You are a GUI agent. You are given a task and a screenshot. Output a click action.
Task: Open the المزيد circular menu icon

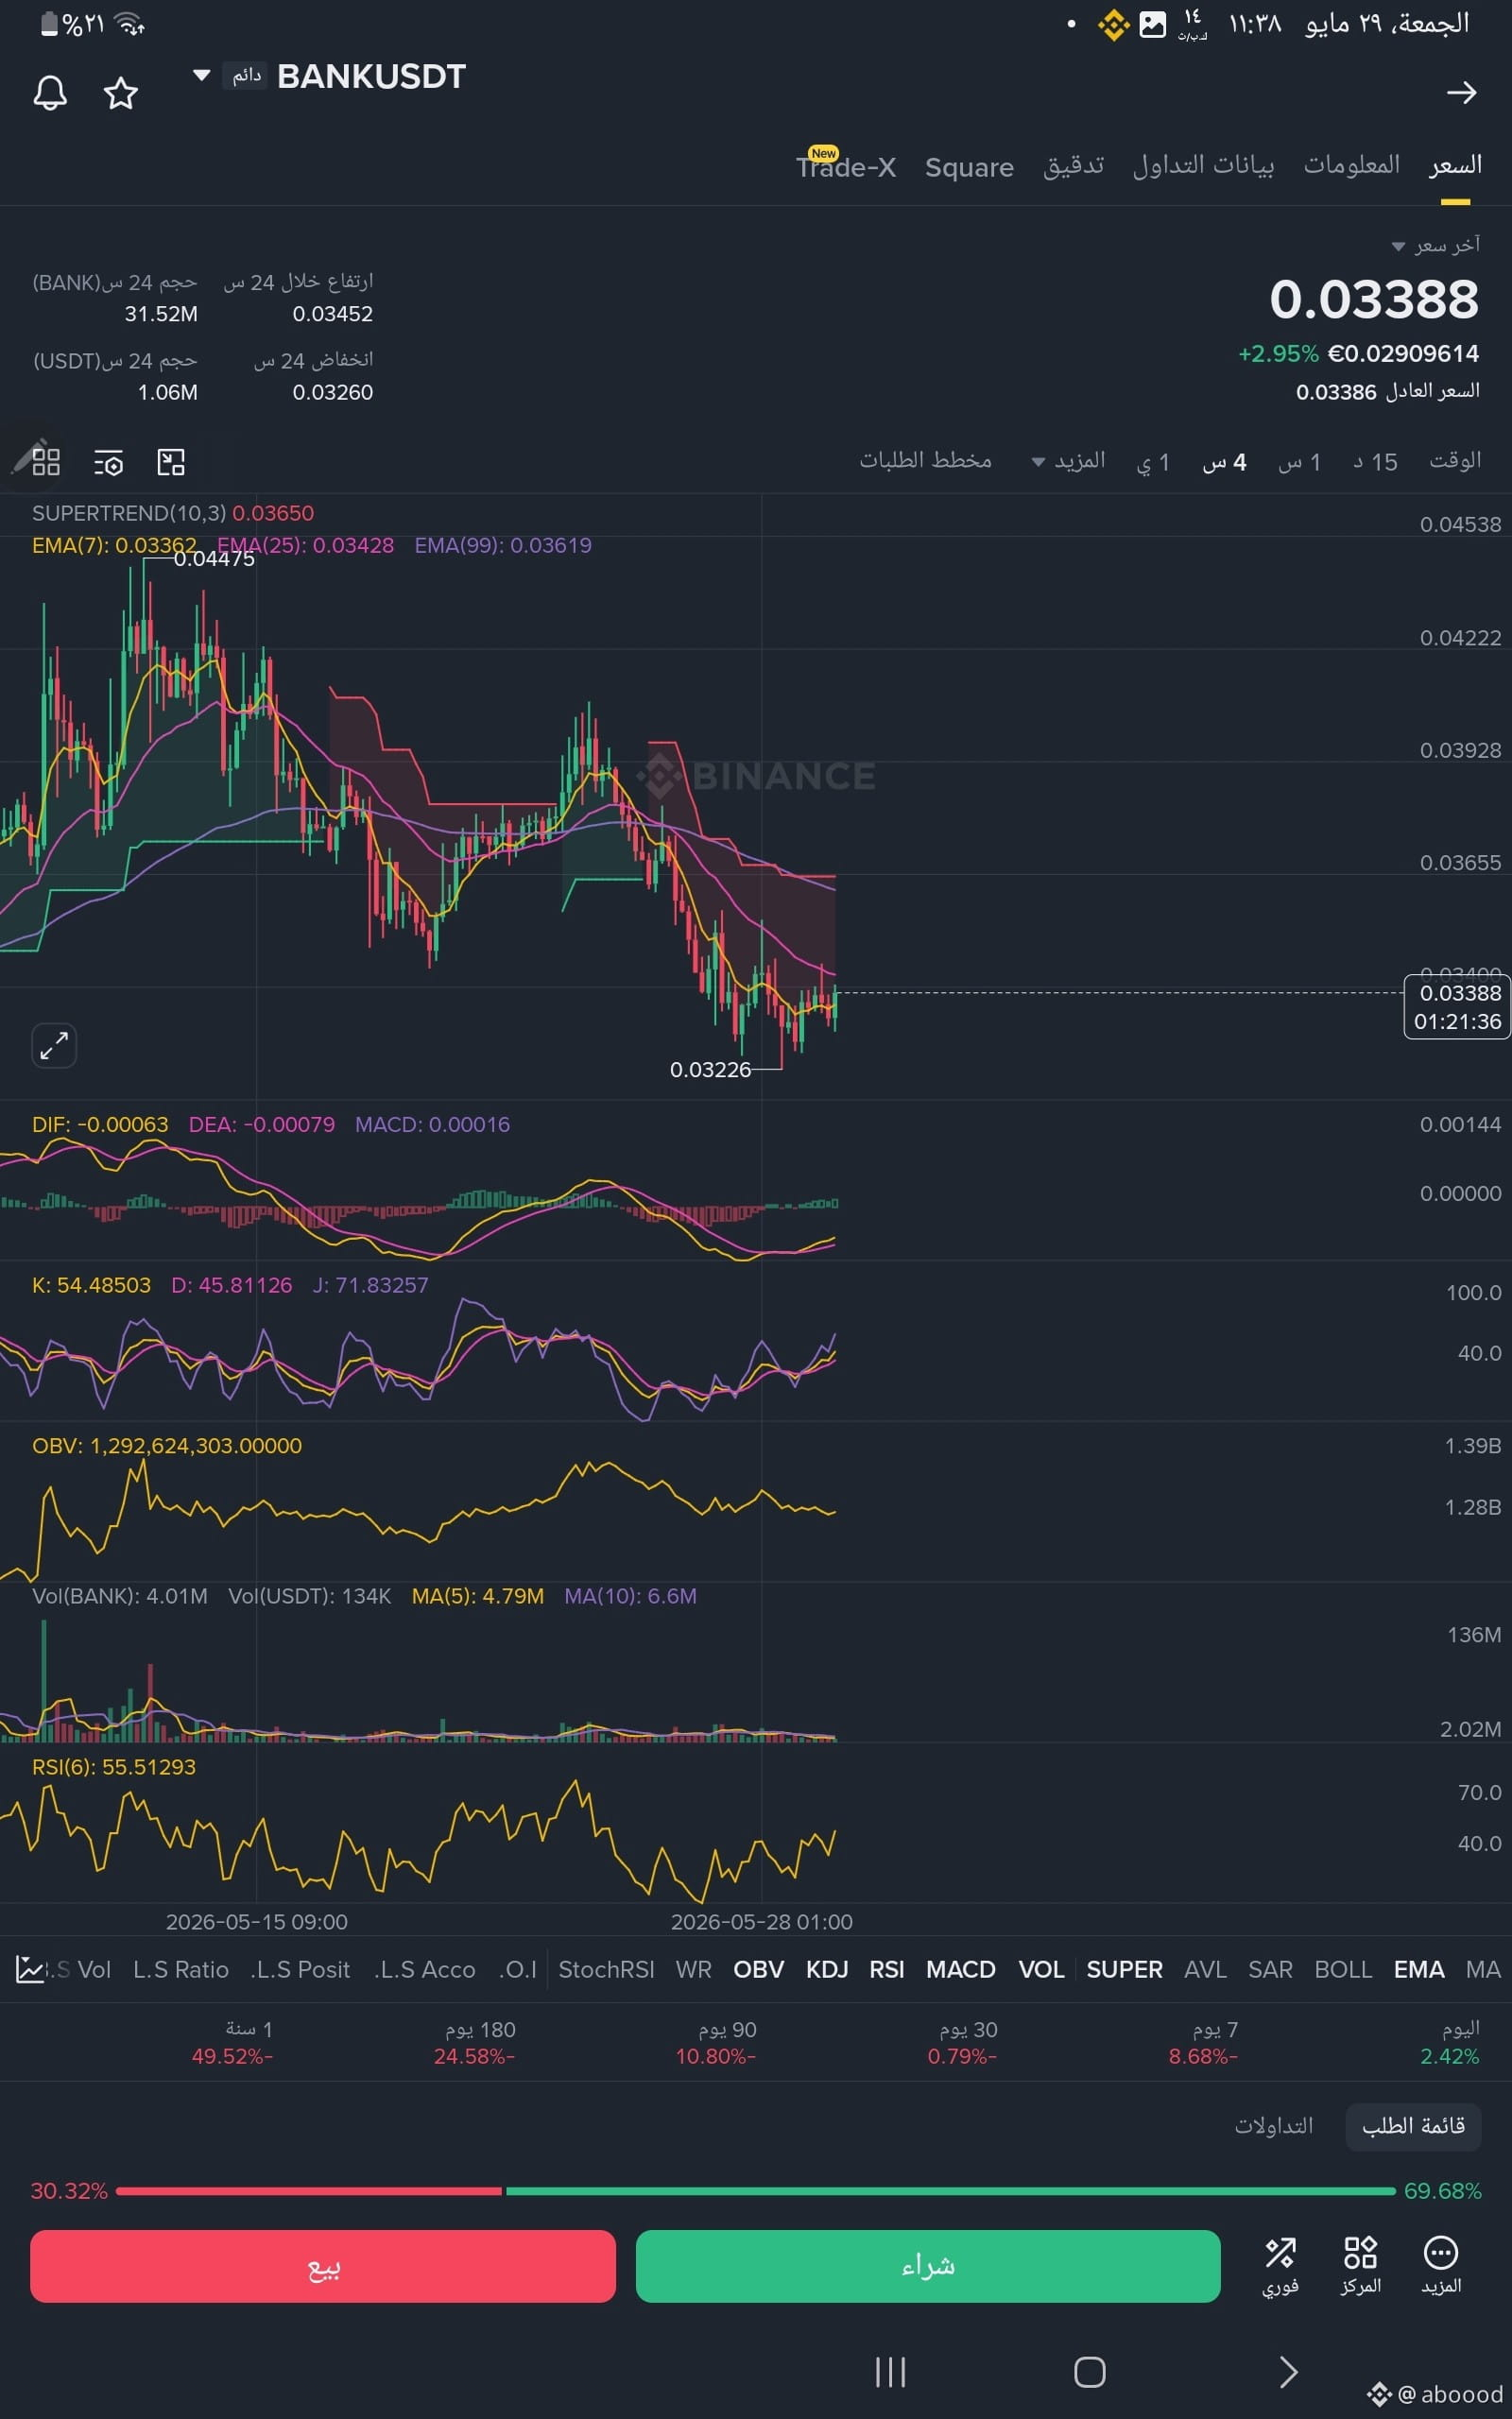tap(1441, 2265)
